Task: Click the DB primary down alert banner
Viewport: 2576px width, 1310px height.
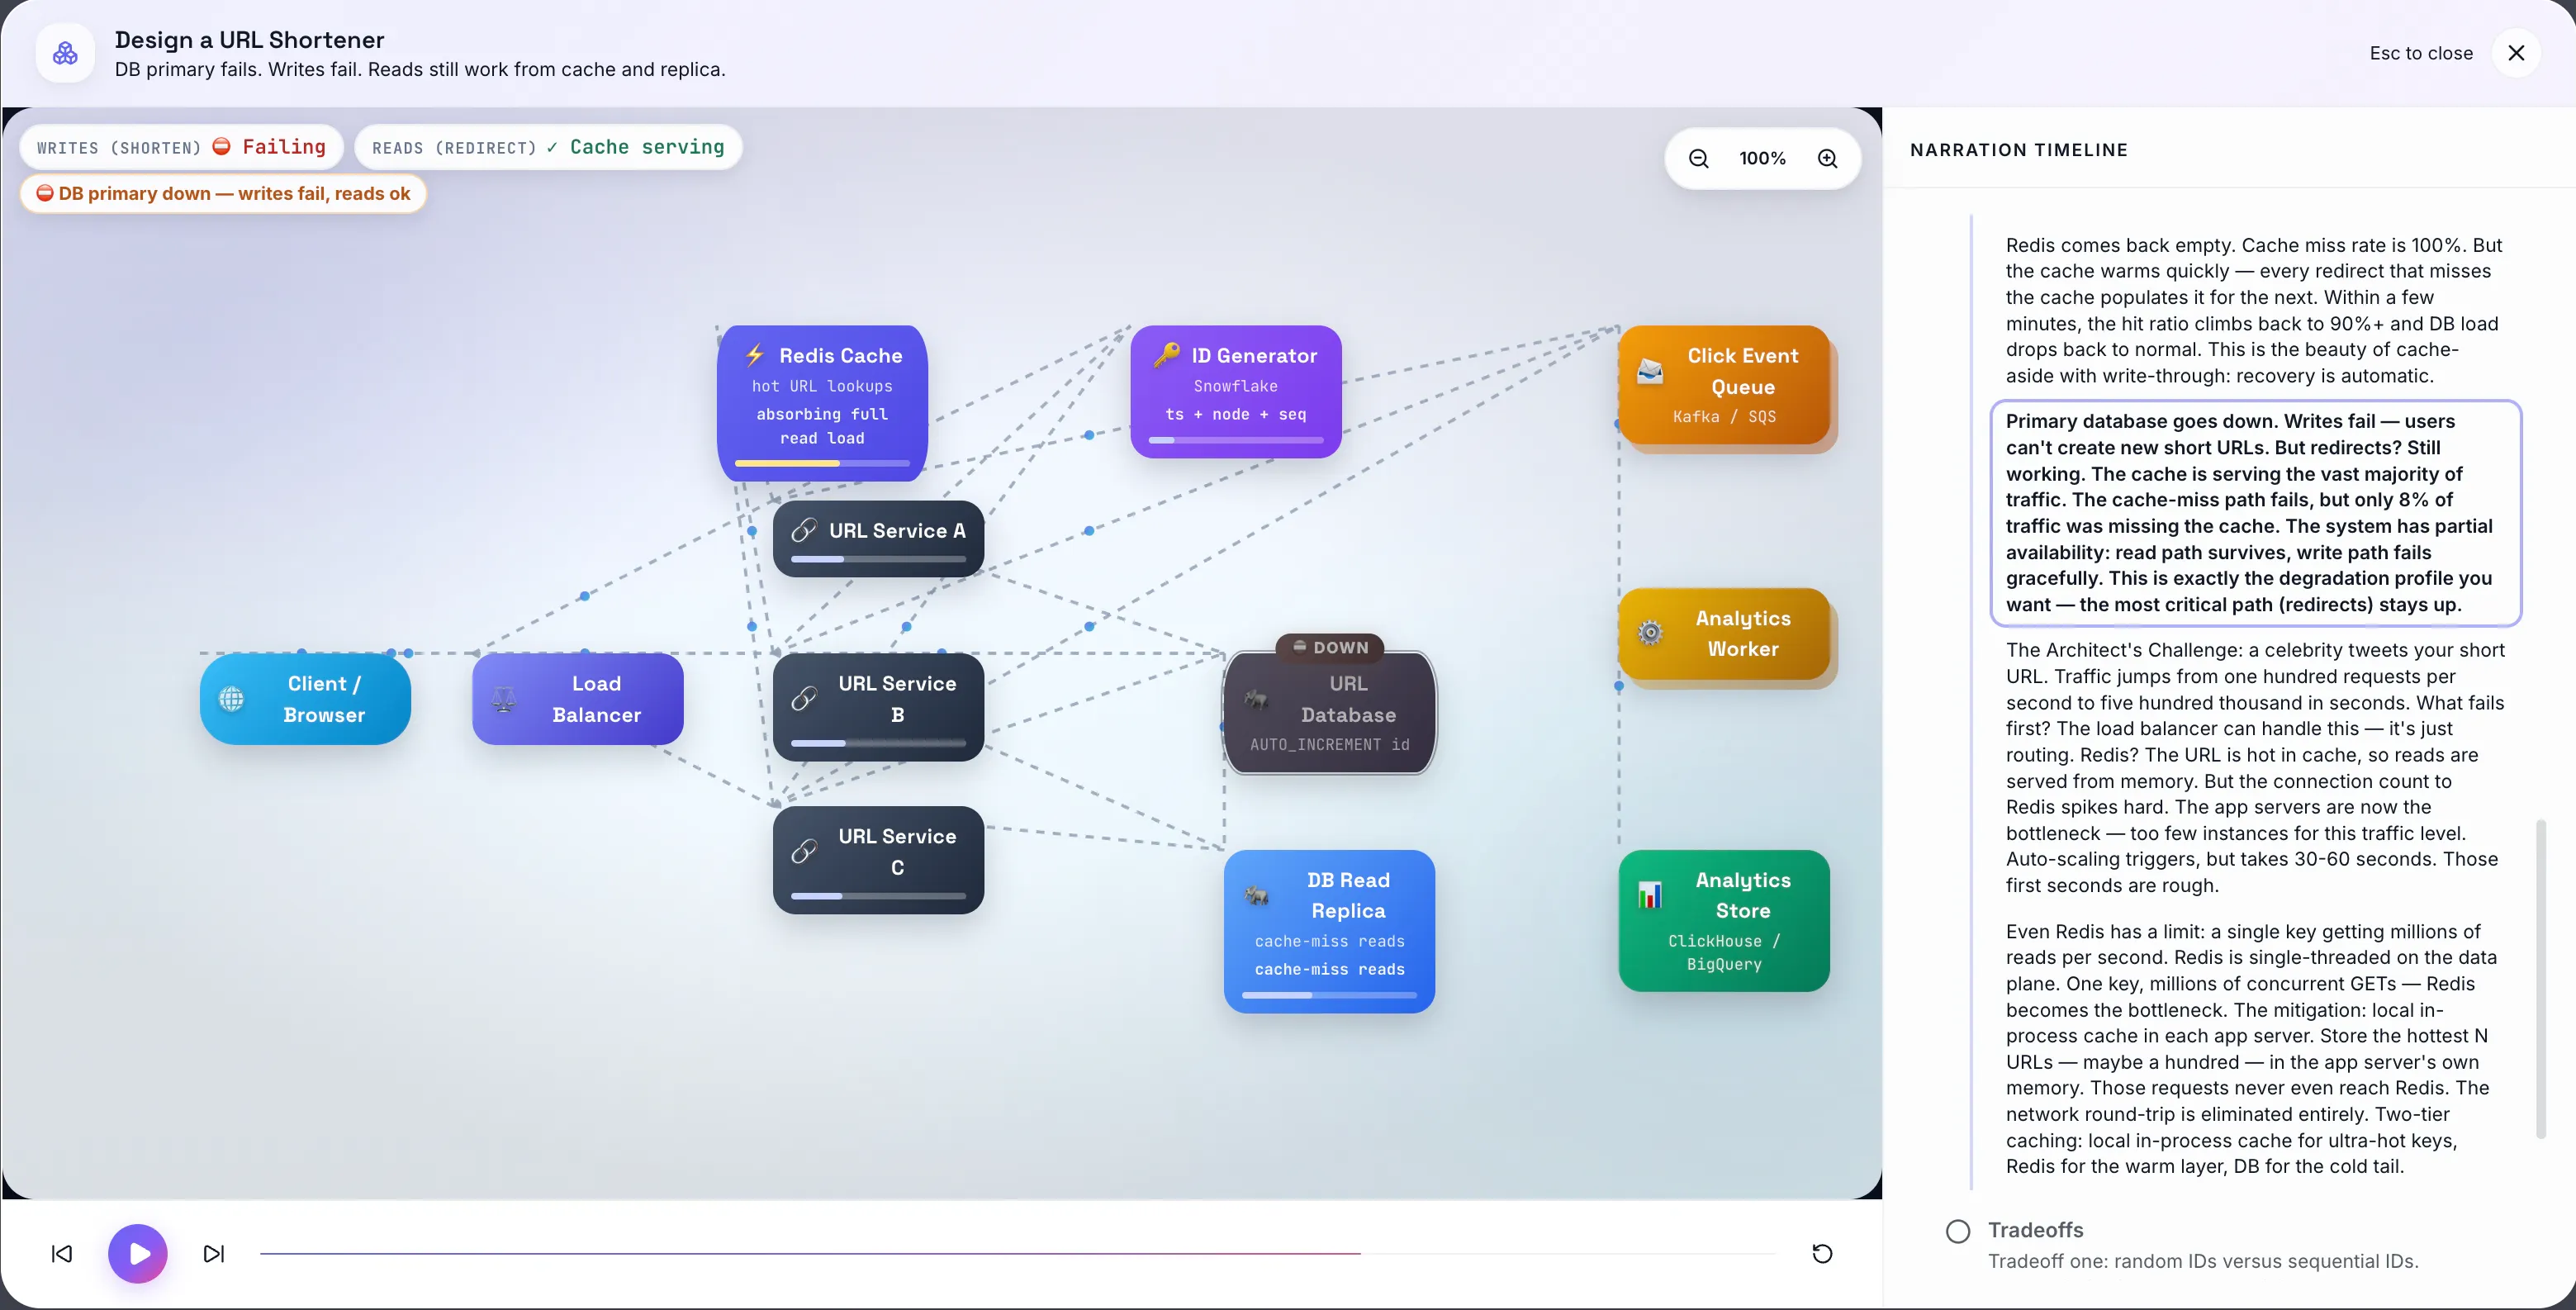Action: (223, 193)
